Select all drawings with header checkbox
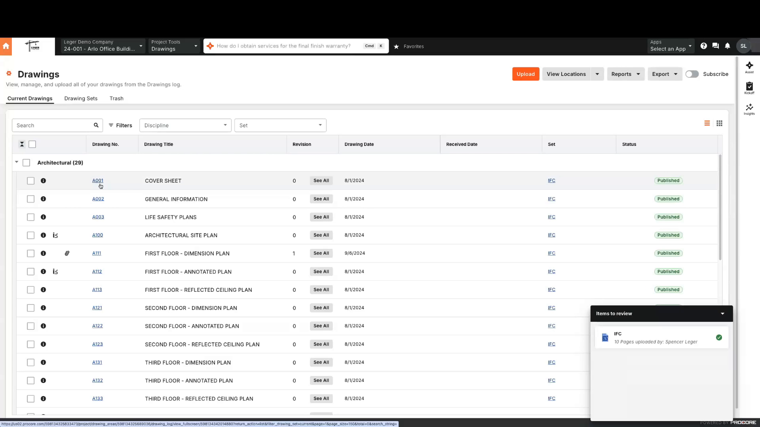 tap(32, 144)
